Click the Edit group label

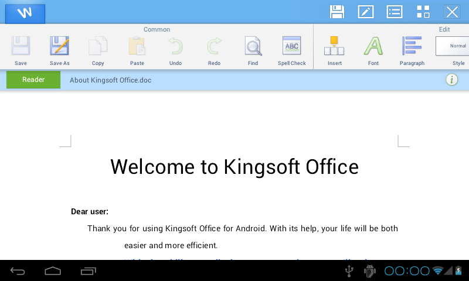coord(444,29)
